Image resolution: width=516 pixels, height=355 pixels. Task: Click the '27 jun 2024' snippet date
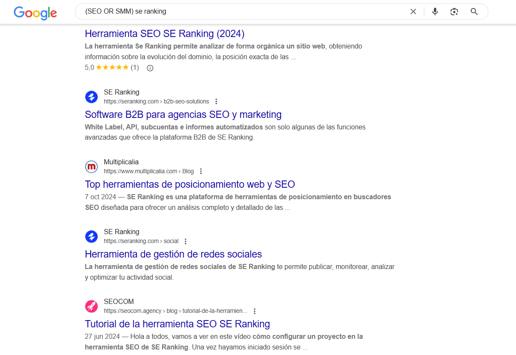click(102, 337)
